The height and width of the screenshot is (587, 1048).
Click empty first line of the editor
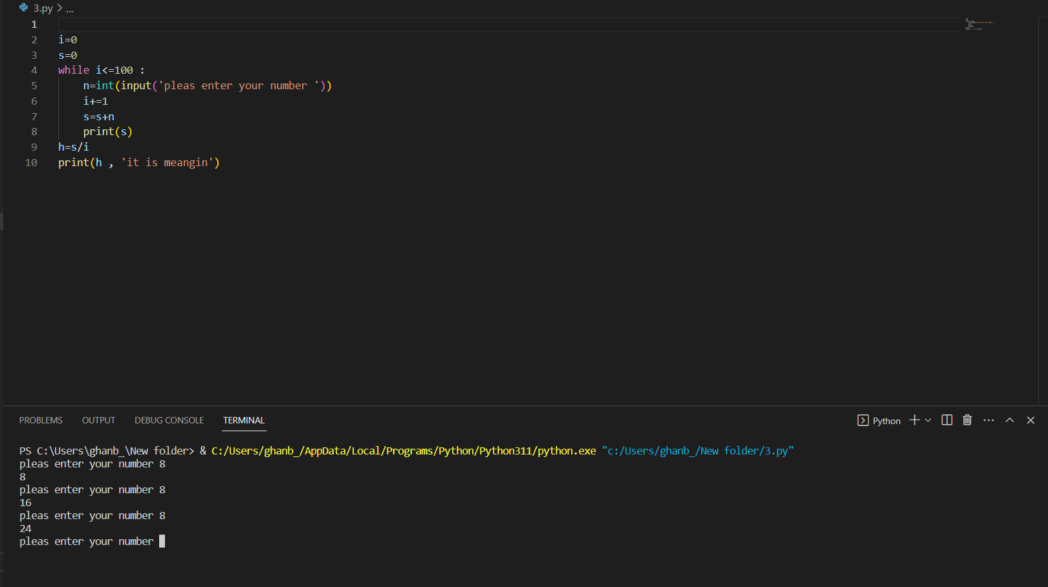click(510, 25)
